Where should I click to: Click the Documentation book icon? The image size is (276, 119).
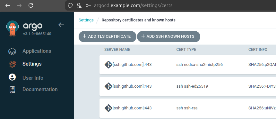click(x=12, y=90)
